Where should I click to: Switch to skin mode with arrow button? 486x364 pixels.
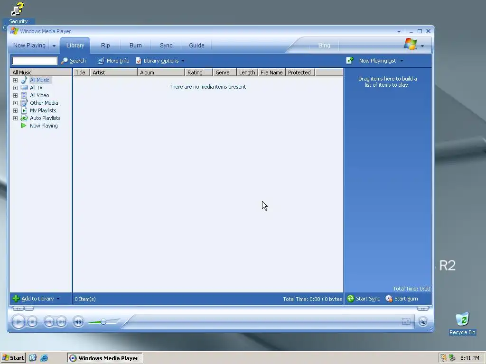pos(423,322)
